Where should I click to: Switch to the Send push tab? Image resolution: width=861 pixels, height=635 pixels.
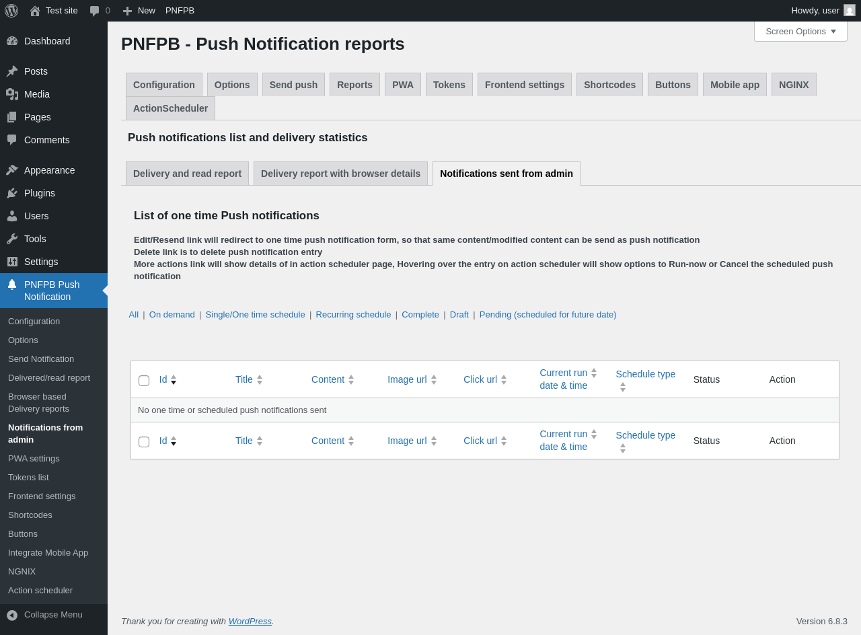click(293, 85)
